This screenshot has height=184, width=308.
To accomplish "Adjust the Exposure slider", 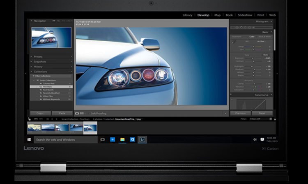I will [253, 58].
